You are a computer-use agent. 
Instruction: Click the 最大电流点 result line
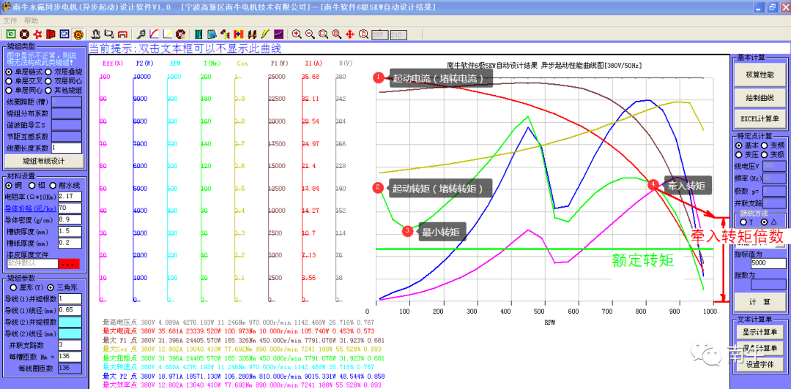239,331
